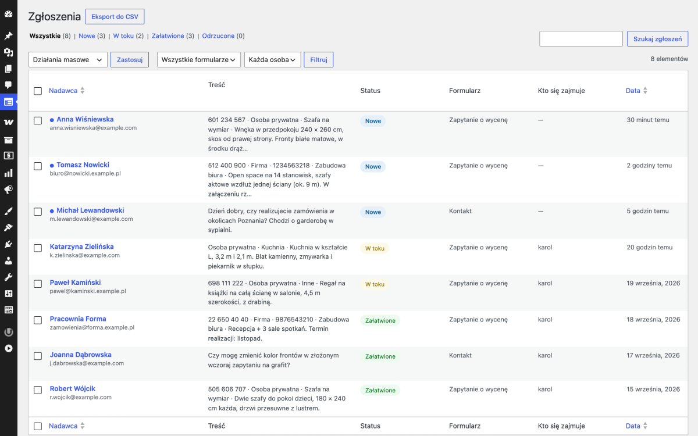Screen dimensions: 698x436
Task: Switch to the 'W toku' filter view
Action: [123, 36]
